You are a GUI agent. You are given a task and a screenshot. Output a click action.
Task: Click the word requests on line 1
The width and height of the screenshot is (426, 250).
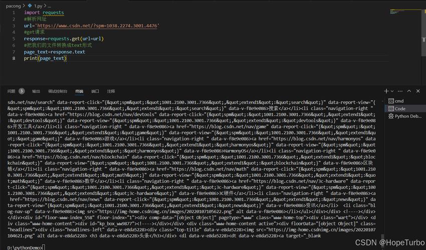53,12
